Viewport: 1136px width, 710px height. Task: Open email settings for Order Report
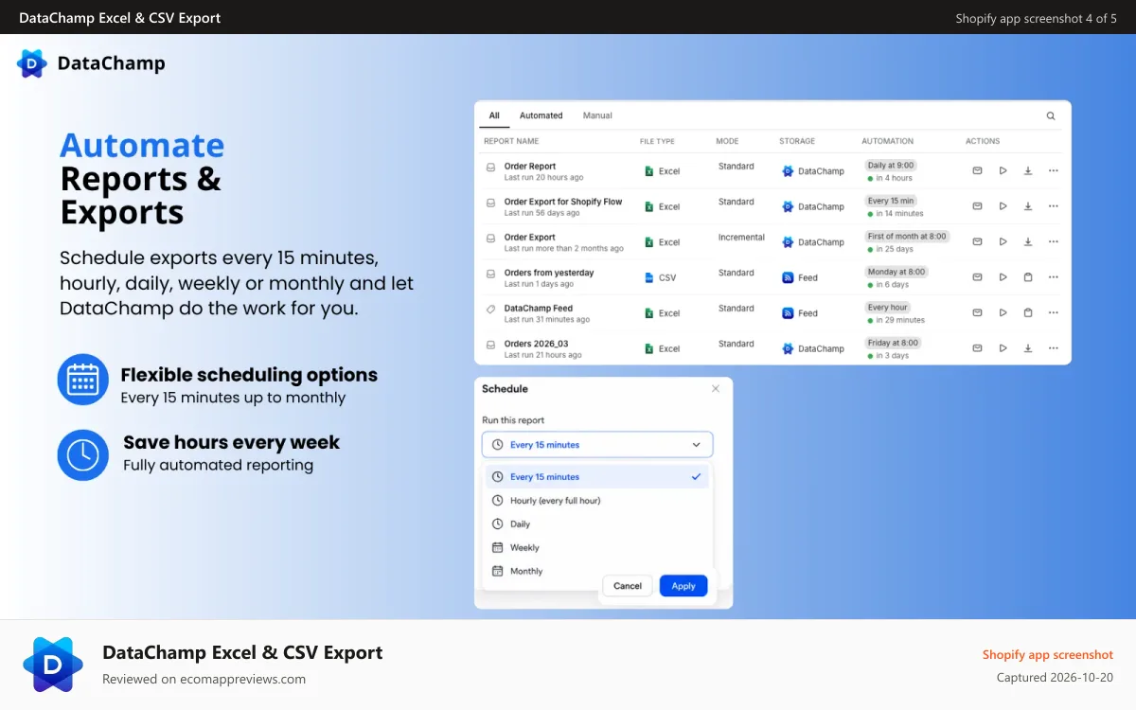tap(978, 170)
